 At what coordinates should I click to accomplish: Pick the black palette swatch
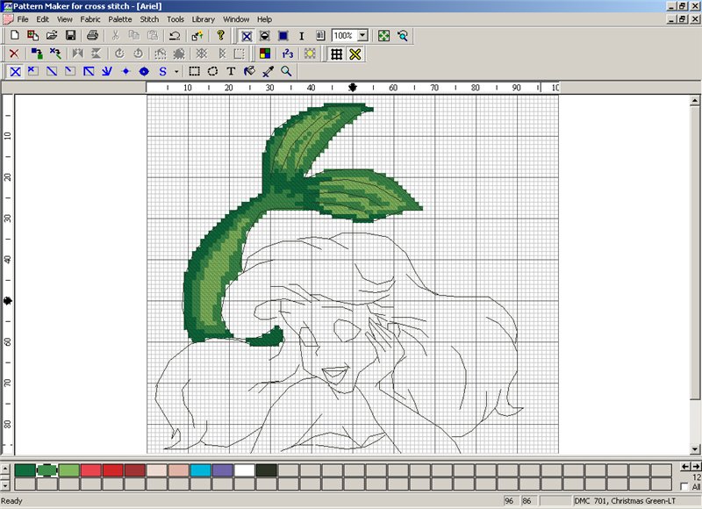click(x=267, y=470)
